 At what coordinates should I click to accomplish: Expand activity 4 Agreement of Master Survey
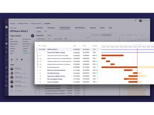(37, 76)
